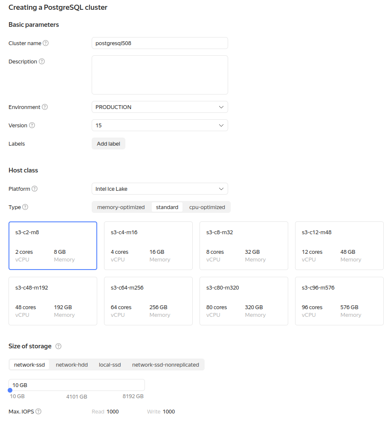This screenshot has height=422, width=385.
Task: Choose network-hdd storage type
Action: pyautogui.click(x=72, y=365)
